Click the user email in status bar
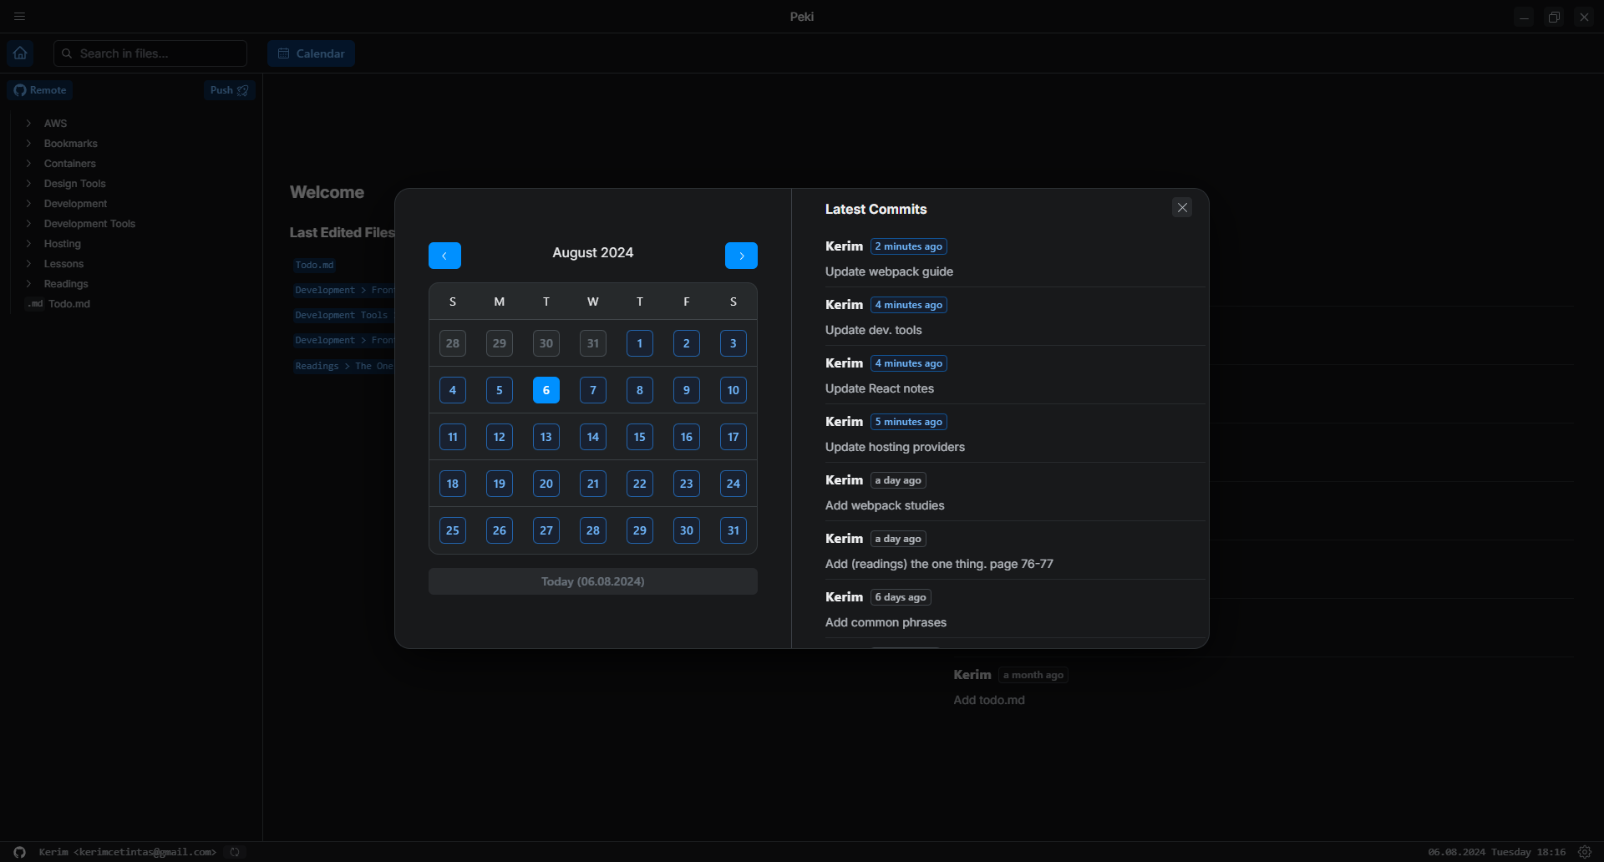 (127, 852)
